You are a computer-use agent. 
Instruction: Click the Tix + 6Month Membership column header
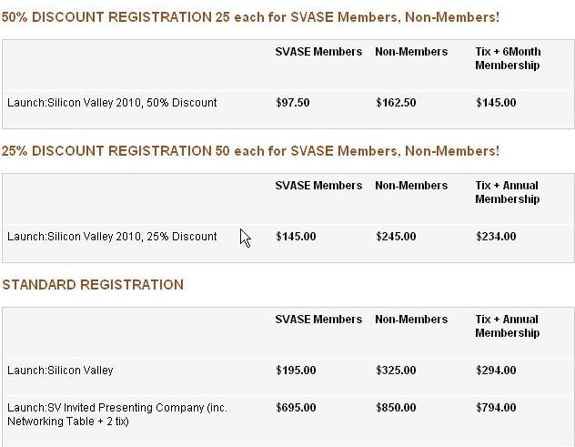[x=507, y=58]
